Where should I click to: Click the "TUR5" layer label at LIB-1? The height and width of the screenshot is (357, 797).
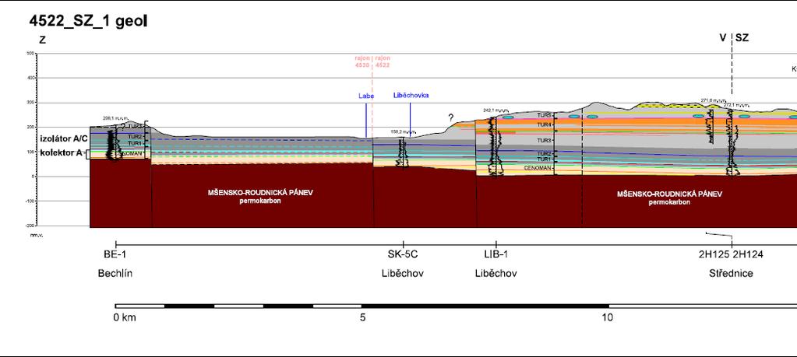click(544, 116)
